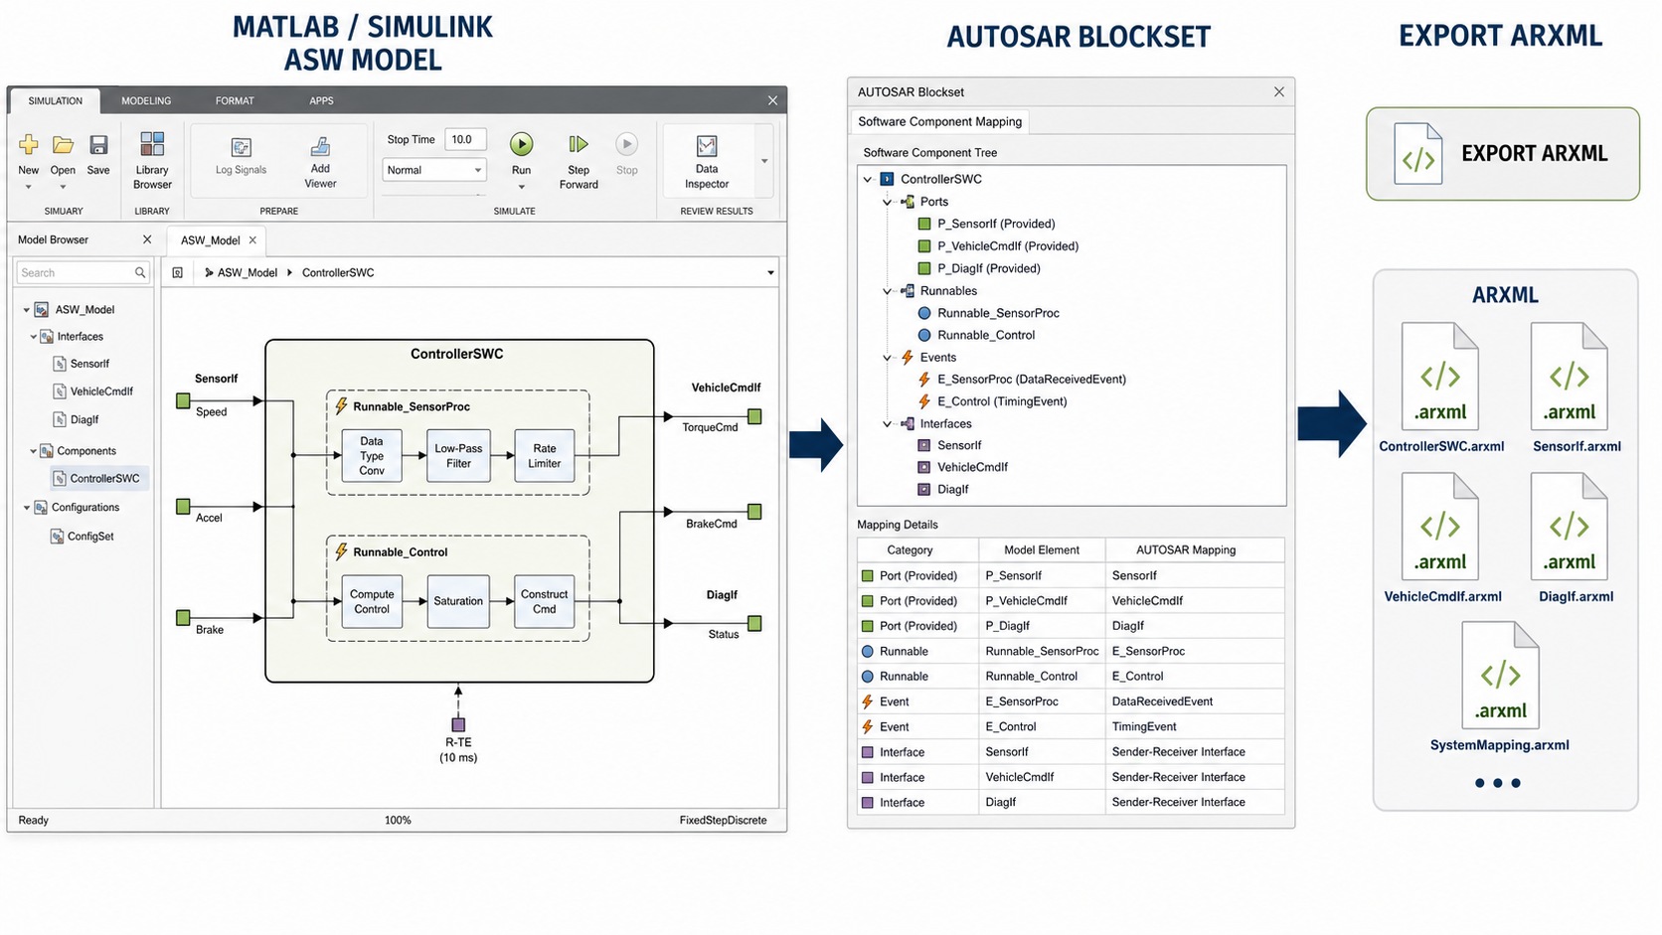Select E_Control (TimingEvent) in component tree
The width and height of the screenshot is (1662, 935).
1002,401
